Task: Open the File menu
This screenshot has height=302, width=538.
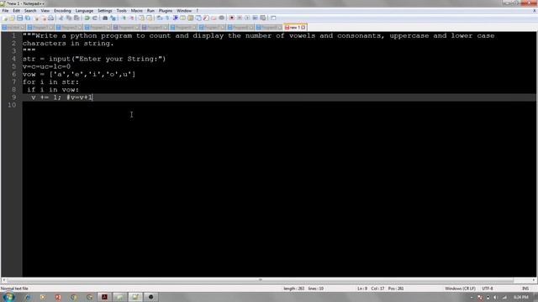Action: pos(5,11)
